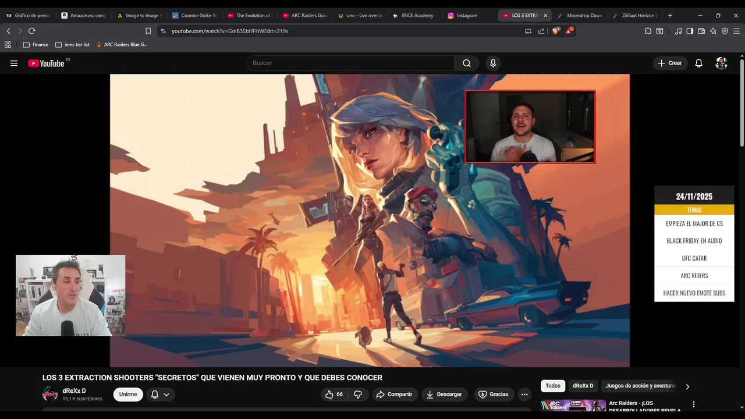
Task: Show more filter chips with the arrow
Action: 687,386
